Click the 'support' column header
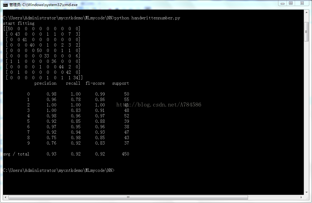 [120, 83]
